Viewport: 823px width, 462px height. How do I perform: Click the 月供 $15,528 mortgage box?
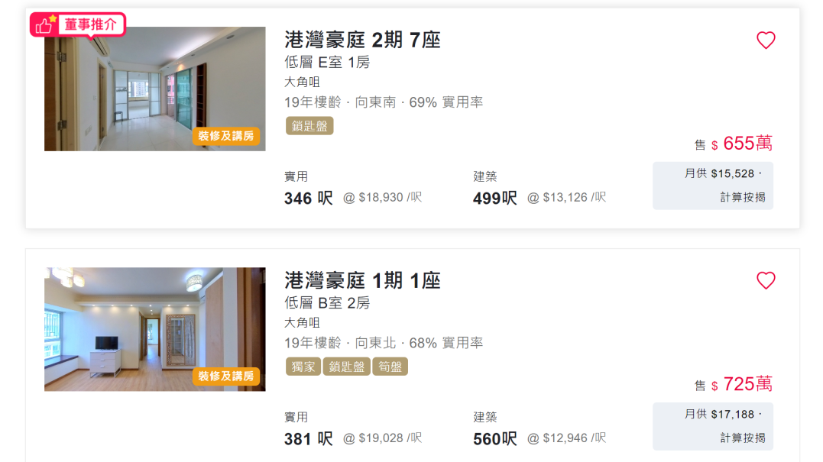point(713,186)
